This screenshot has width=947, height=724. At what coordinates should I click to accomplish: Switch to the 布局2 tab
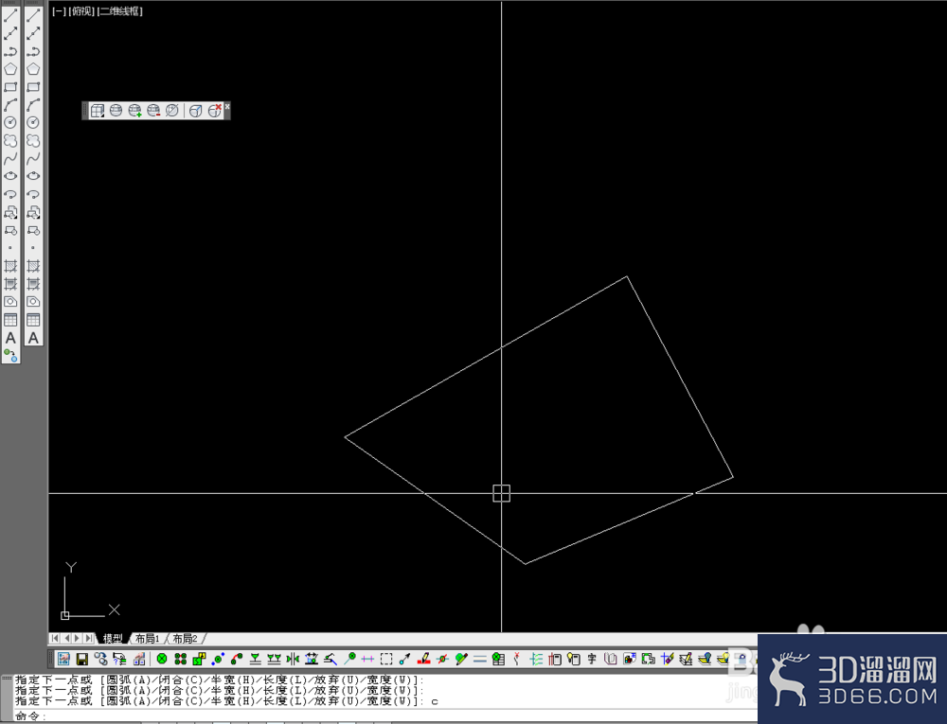pos(186,638)
